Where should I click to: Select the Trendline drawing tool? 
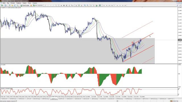(x=53, y=5)
